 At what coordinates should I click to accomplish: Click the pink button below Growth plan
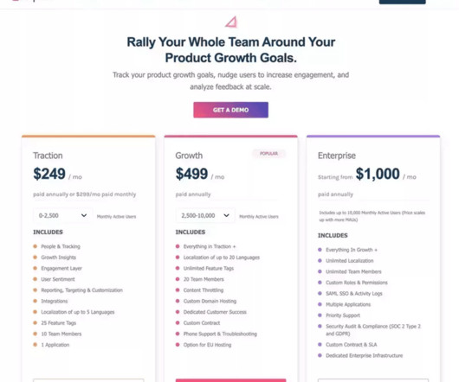[230, 380]
